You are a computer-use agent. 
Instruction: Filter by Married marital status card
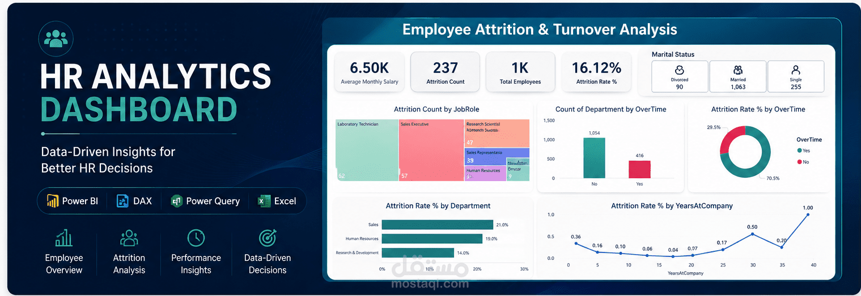tap(738, 76)
